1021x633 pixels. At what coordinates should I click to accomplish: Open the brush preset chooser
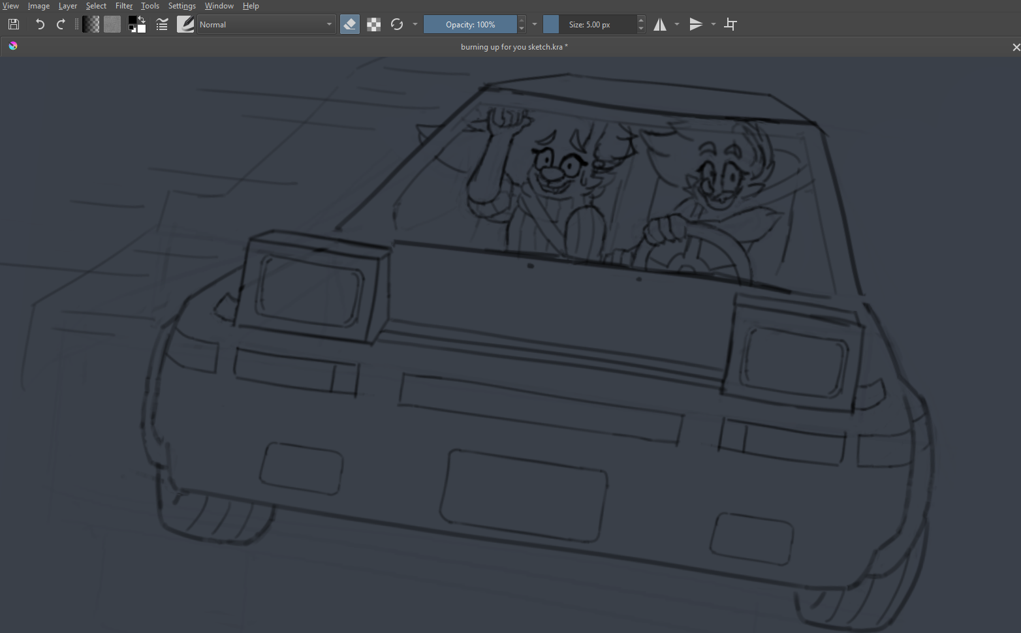[x=185, y=25]
